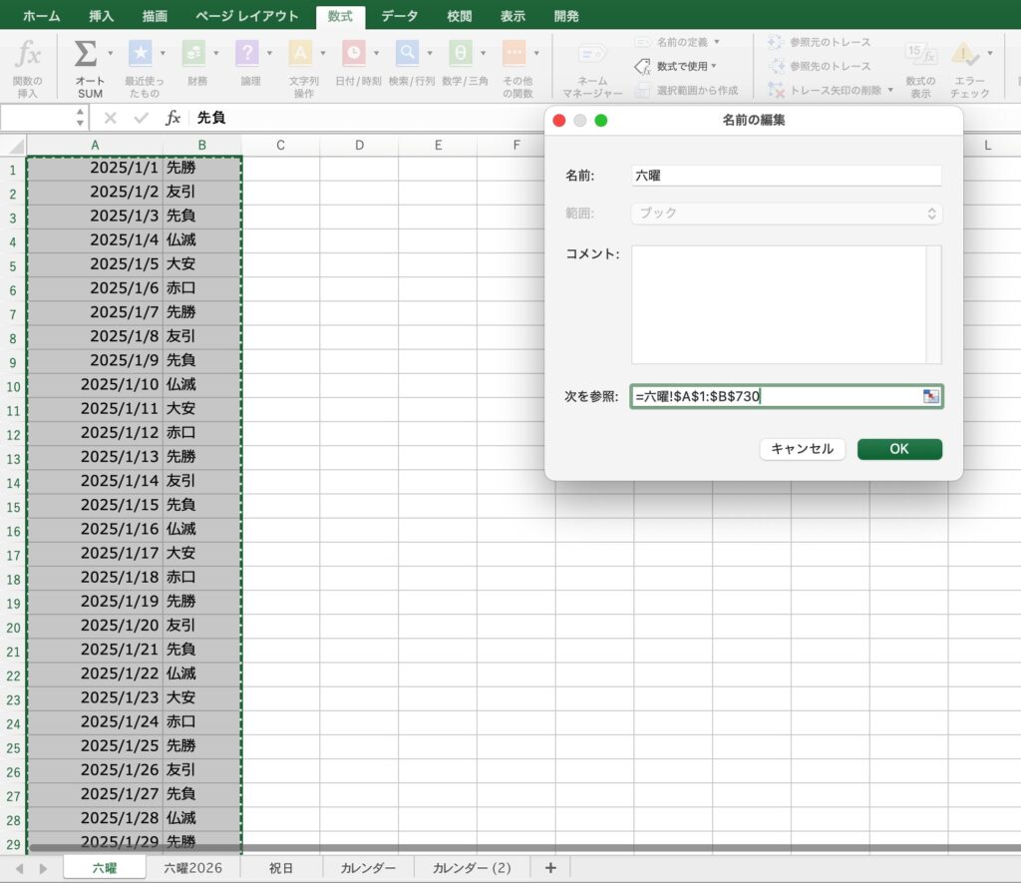
Task: Click inside the コメント text area
Action: pyautogui.click(x=779, y=304)
